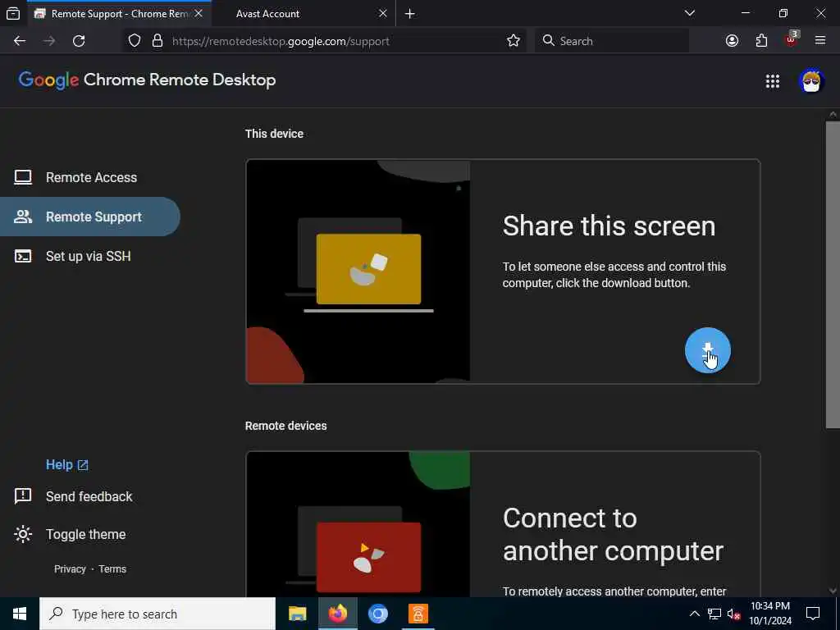This screenshot has width=840, height=630.
Task: Click the Share this screen heading
Action: click(609, 226)
